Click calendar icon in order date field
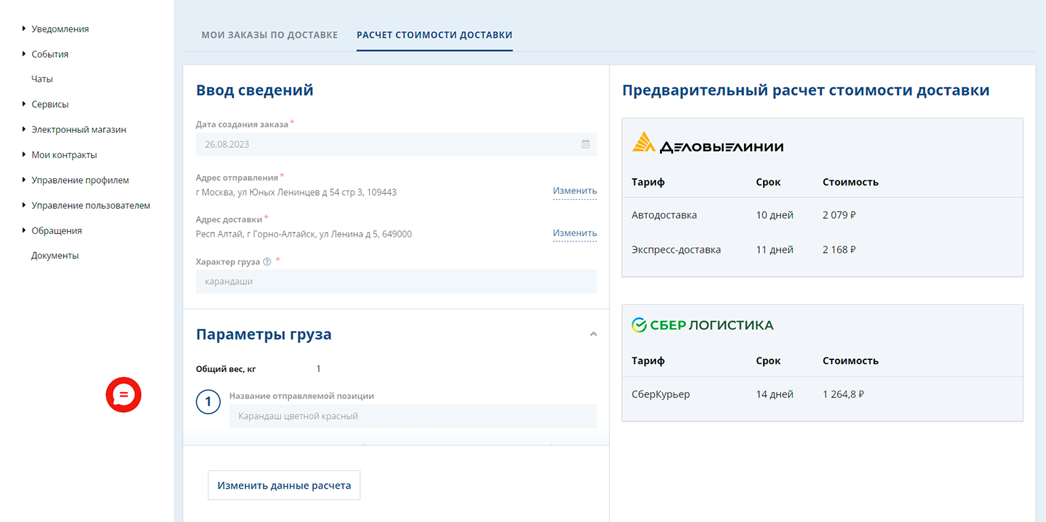 [585, 144]
